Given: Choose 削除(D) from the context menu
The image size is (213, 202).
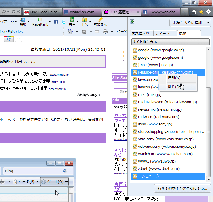Looking at the screenshot, I should click(x=177, y=87).
